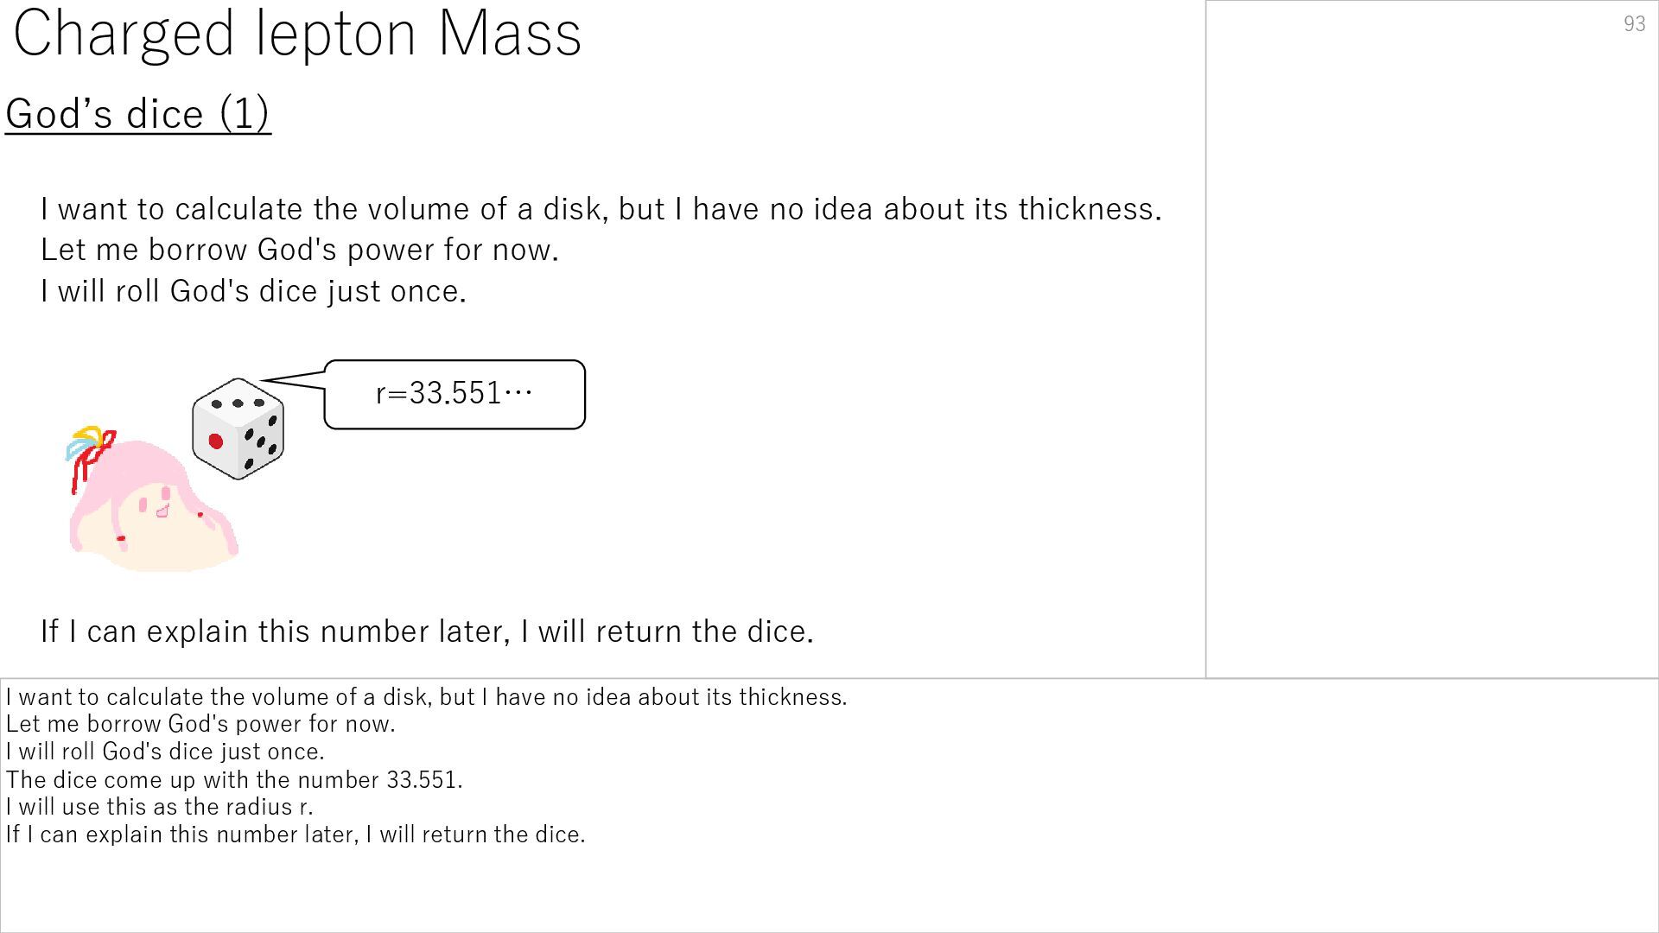The image size is (1659, 933).
Task: Click slide number 93 in the corner
Action: [x=1634, y=24]
